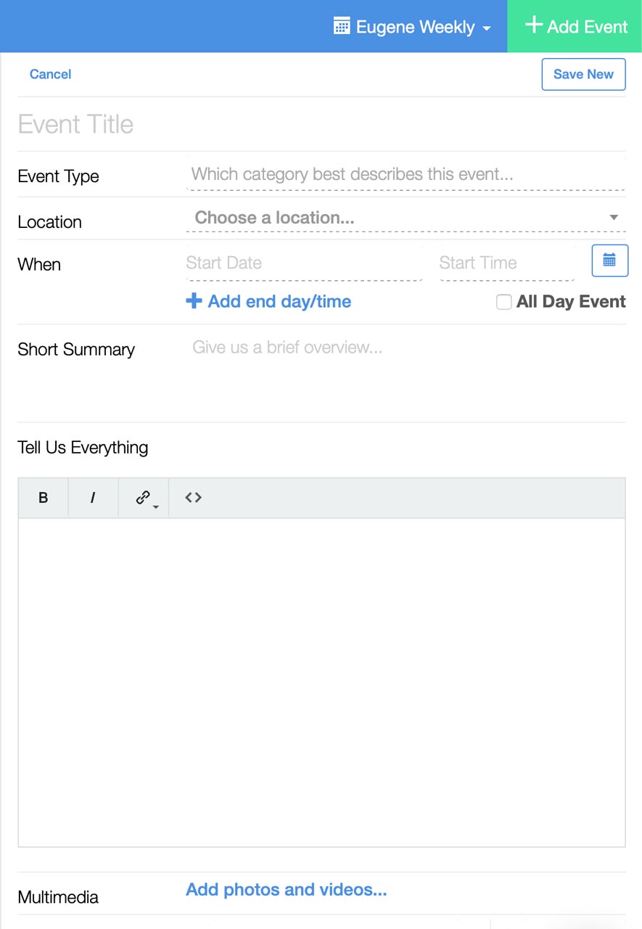Open the Event Type category selector
Viewport: 642px width, 929px height.
point(406,174)
